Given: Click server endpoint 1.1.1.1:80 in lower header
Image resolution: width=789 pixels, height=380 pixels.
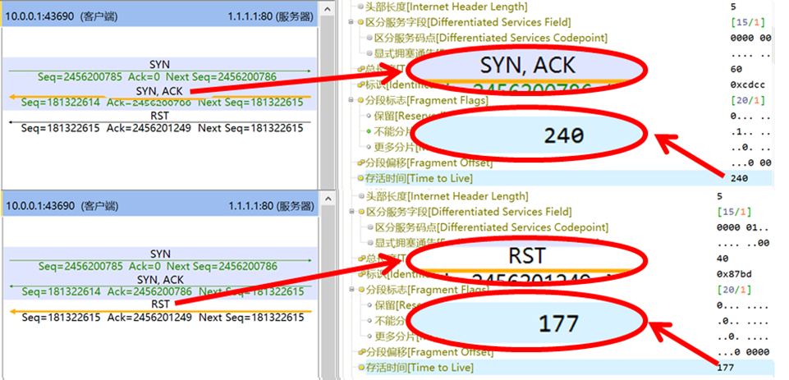Looking at the screenshot, I should tap(271, 206).
